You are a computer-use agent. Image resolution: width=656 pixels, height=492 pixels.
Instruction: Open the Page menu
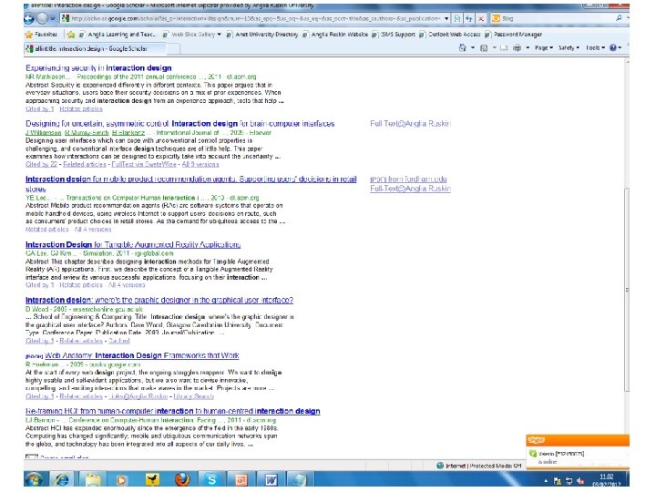544,47
